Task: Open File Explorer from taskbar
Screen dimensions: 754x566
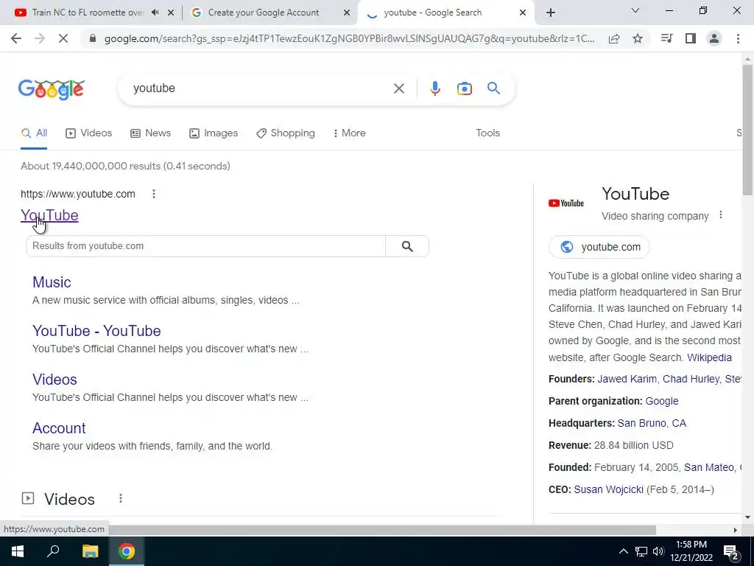Action: point(90,551)
